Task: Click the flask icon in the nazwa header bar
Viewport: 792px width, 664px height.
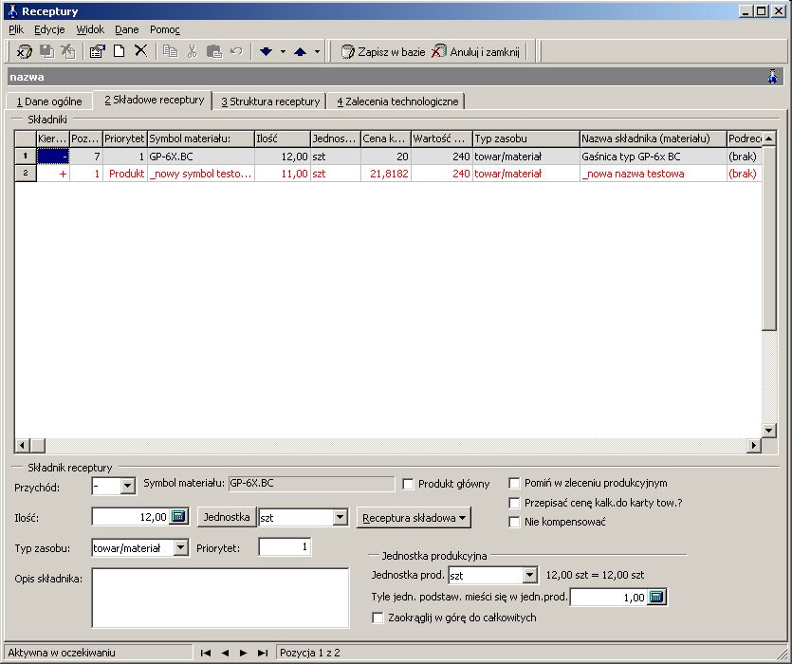Action: (x=773, y=77)
